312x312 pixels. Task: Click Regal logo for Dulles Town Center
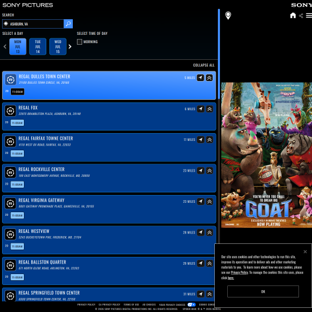10,80
